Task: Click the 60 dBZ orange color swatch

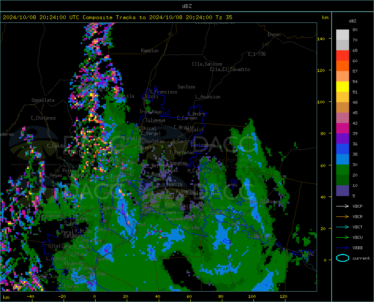Action: (x=342, y=66)
